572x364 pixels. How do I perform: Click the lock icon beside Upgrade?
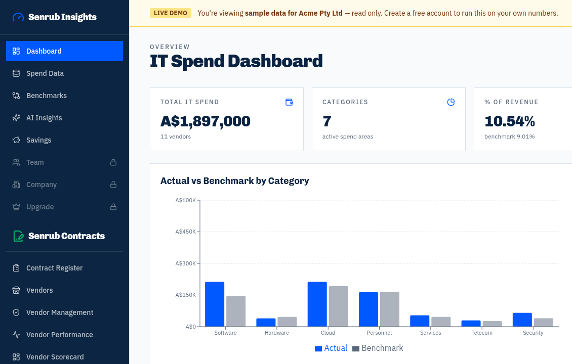113,207
